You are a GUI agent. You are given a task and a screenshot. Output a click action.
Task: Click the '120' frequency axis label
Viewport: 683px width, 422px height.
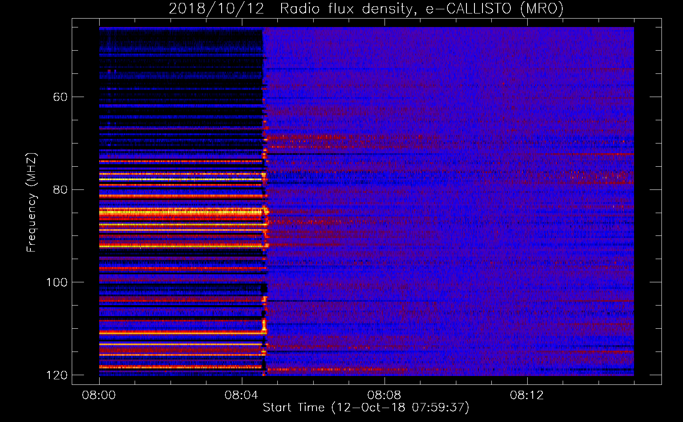point(57,375)
